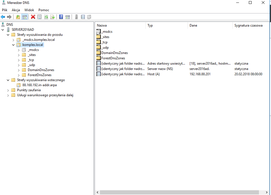Collapse the komplex.local zone node
Viewport: 271px width, 195px height.
tap(13, 45)
